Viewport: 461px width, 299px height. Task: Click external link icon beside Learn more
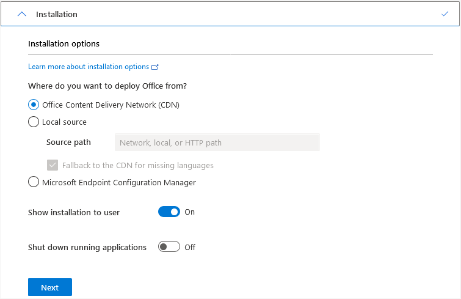pyautogui.click(x=155, y=67)
